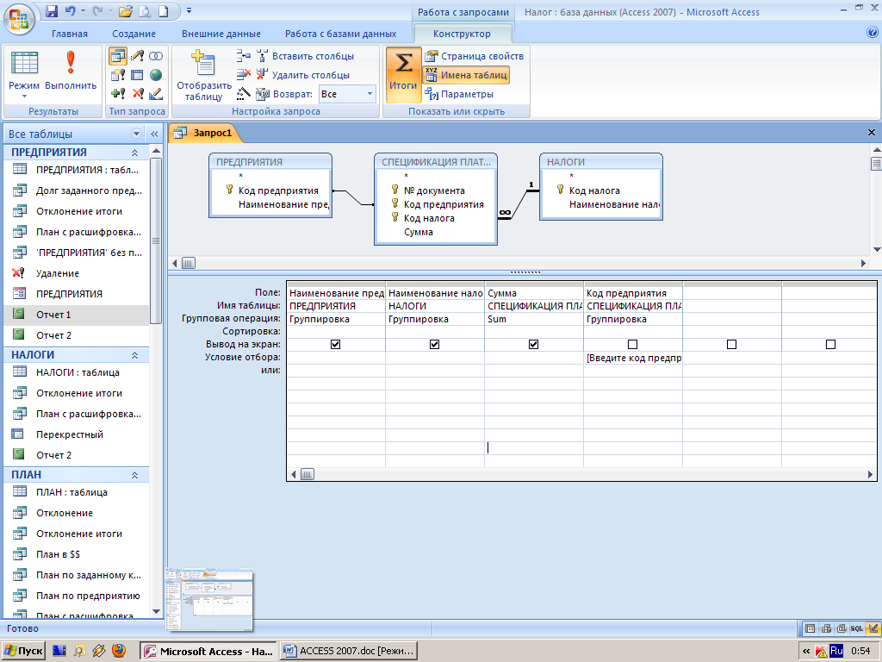Image resolution: width=882 pixels, height=662 pixels.
Task: Run the query with Выполнить
Action: 71,71
